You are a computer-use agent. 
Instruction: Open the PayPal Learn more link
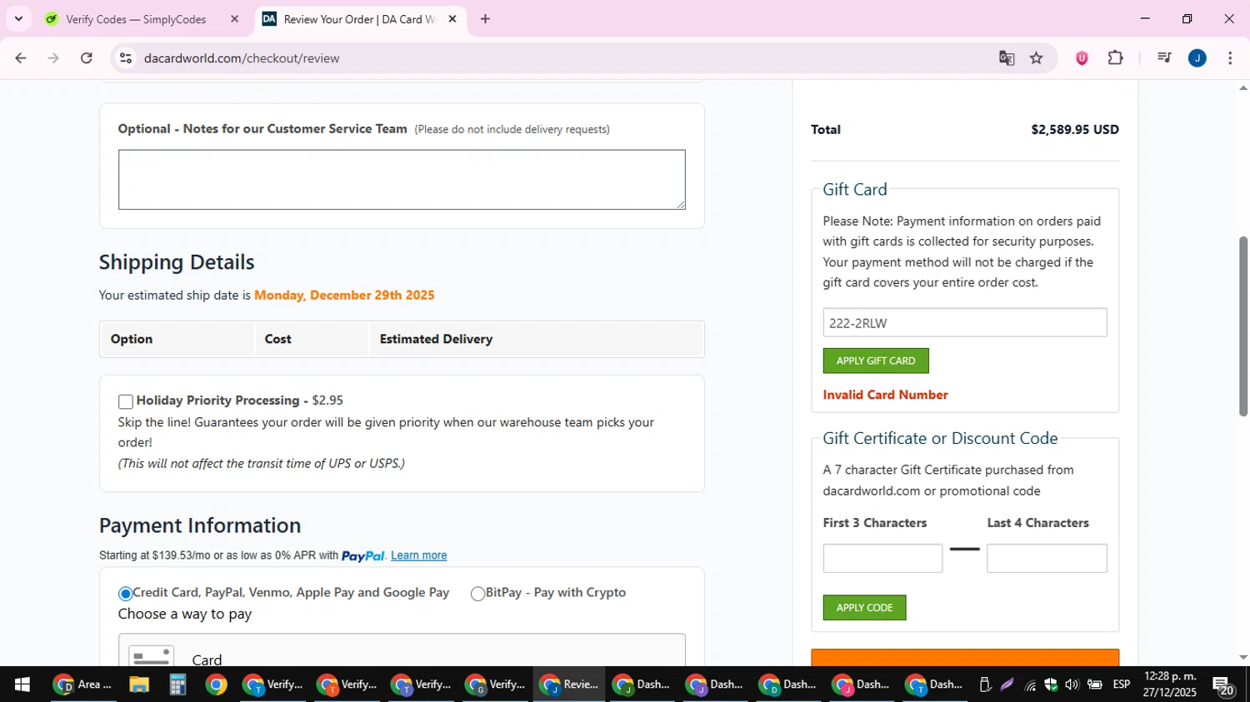tap(418, 555)
